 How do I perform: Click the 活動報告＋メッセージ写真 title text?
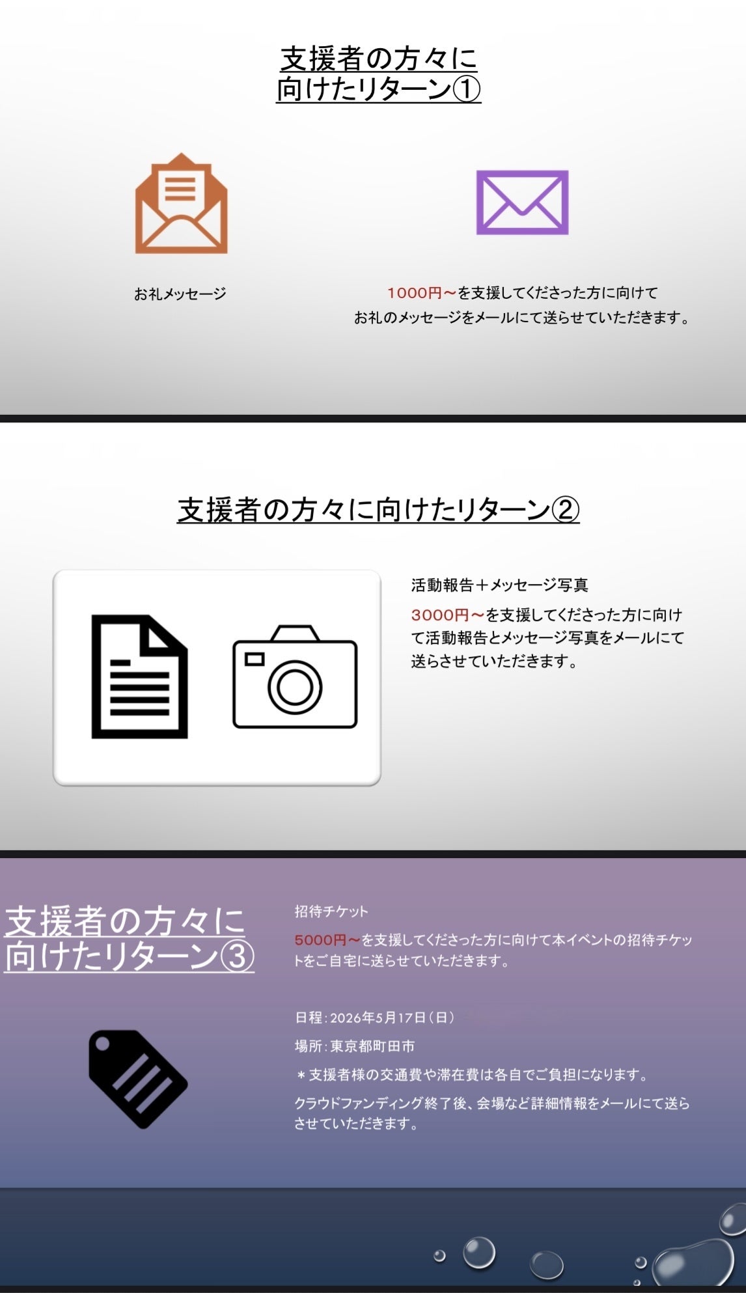(499, 585)
